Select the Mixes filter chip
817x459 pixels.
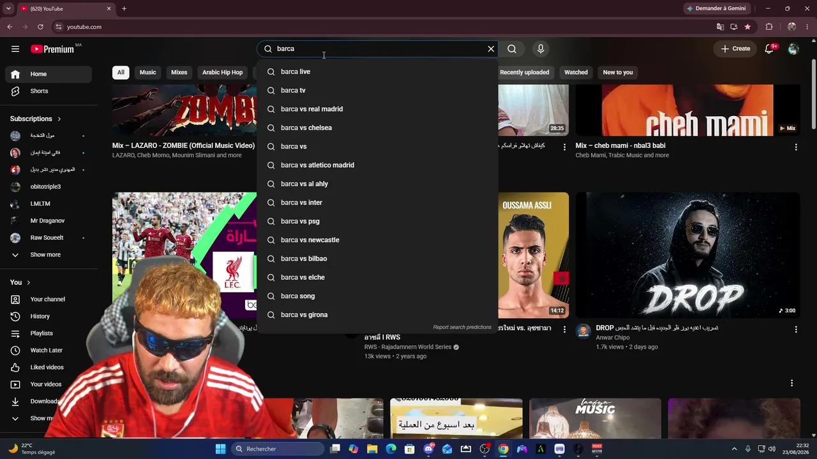pyautogui.click(x=179, y=73)
